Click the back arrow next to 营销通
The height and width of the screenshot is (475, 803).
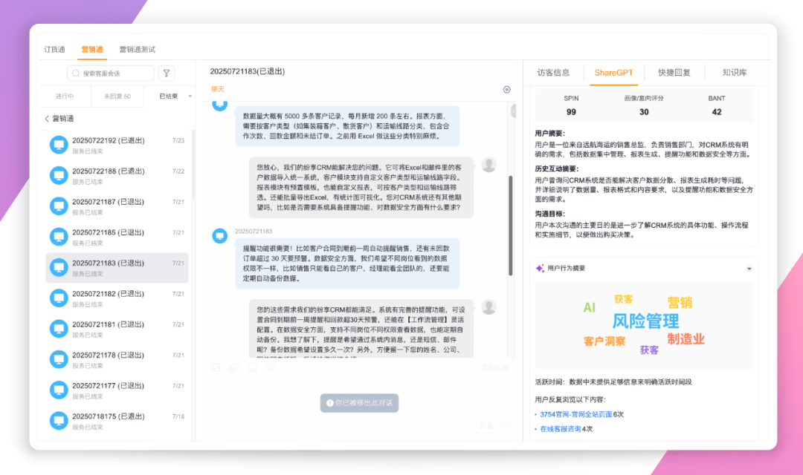click(x=47, y=119)
